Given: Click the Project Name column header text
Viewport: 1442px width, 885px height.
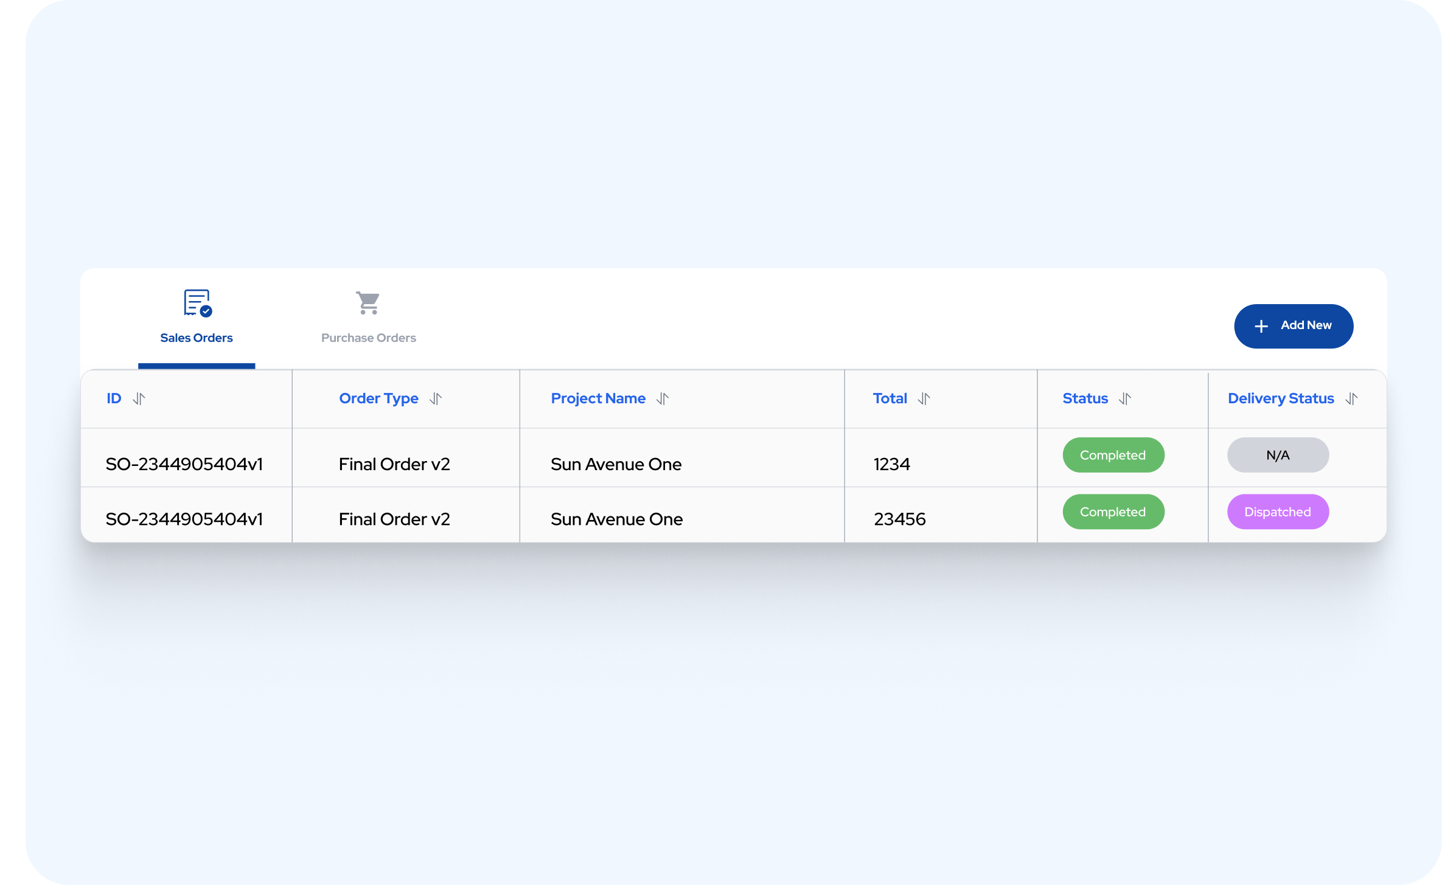Looking at the screenshot, I should pos(598,399).
